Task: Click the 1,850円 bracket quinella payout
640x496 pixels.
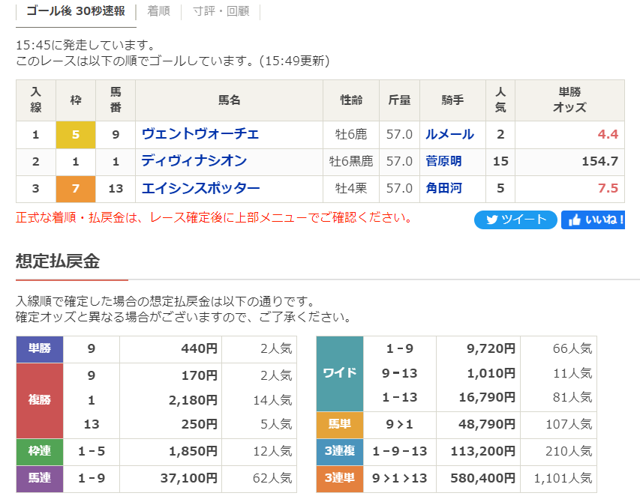Action: (x=193, y=451)
